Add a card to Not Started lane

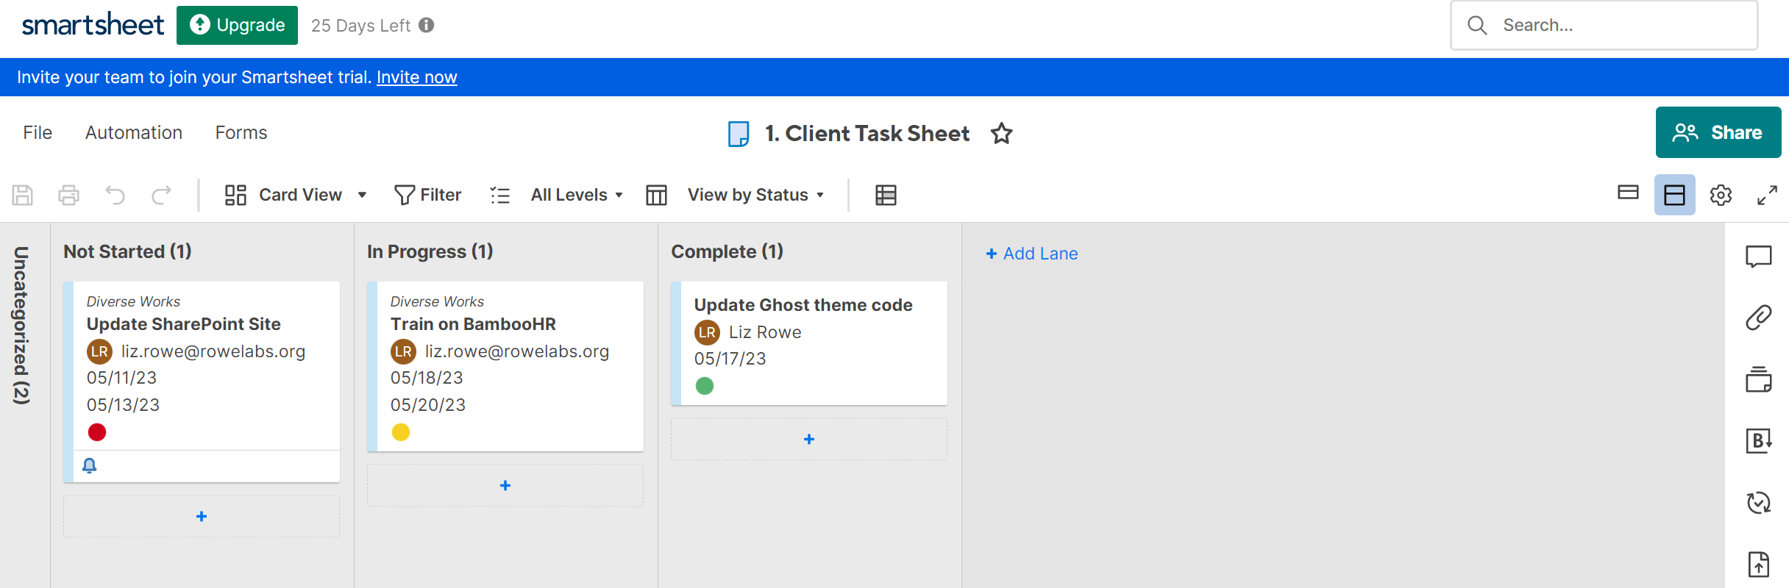point(202,517)
